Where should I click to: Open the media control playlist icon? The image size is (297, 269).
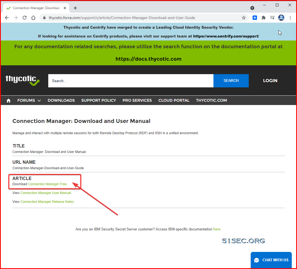(272, 18)
